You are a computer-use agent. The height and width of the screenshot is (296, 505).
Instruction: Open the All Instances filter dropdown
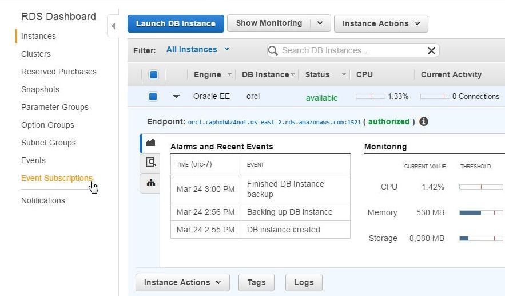point(198,49)
